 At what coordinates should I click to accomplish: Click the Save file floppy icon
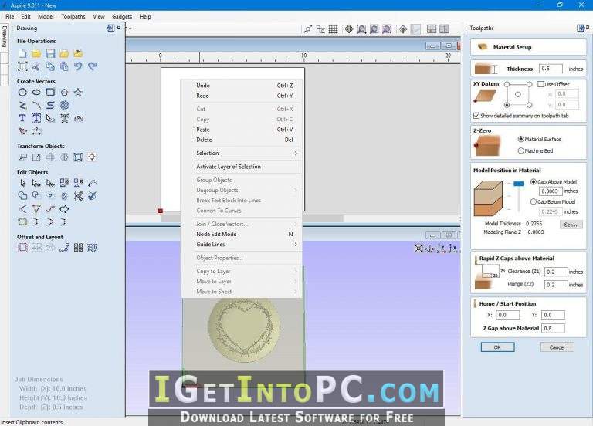click(x=50, y=54)
